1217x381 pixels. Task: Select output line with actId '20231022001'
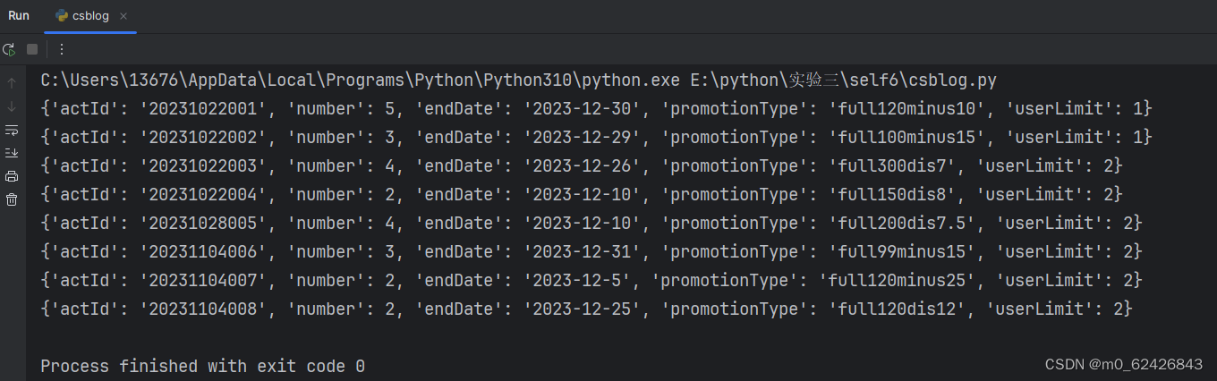[x=596, y=109]
